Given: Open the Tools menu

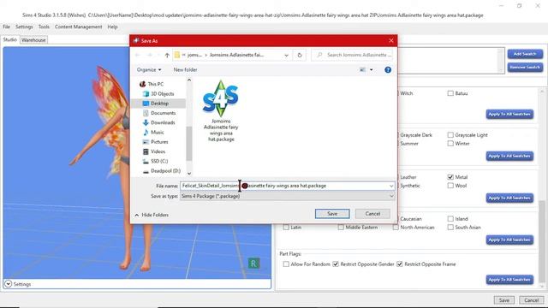Looking at the screenshot, I should (44, 27).
